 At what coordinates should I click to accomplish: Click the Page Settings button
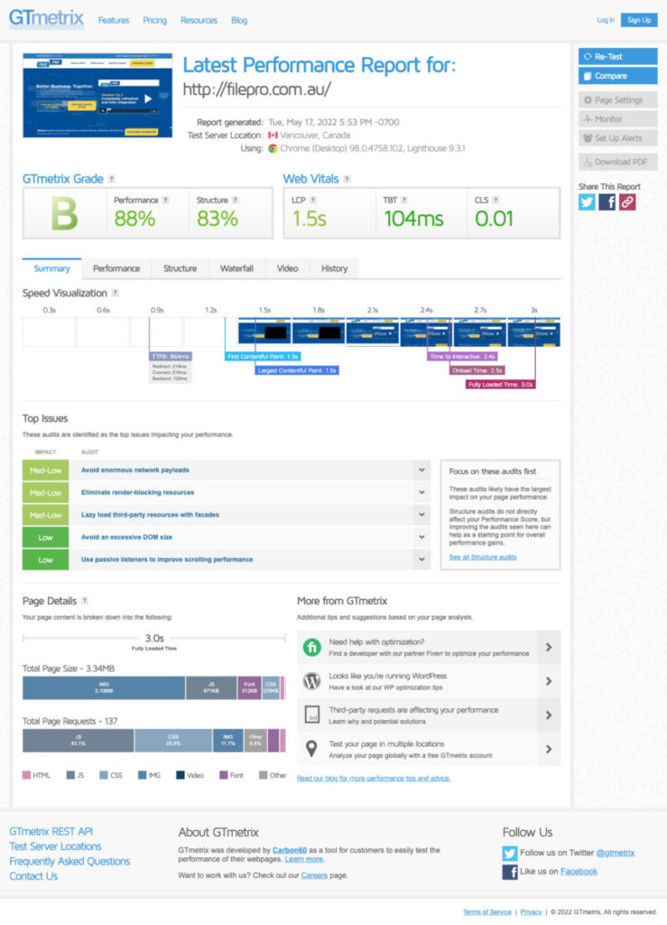617,99
